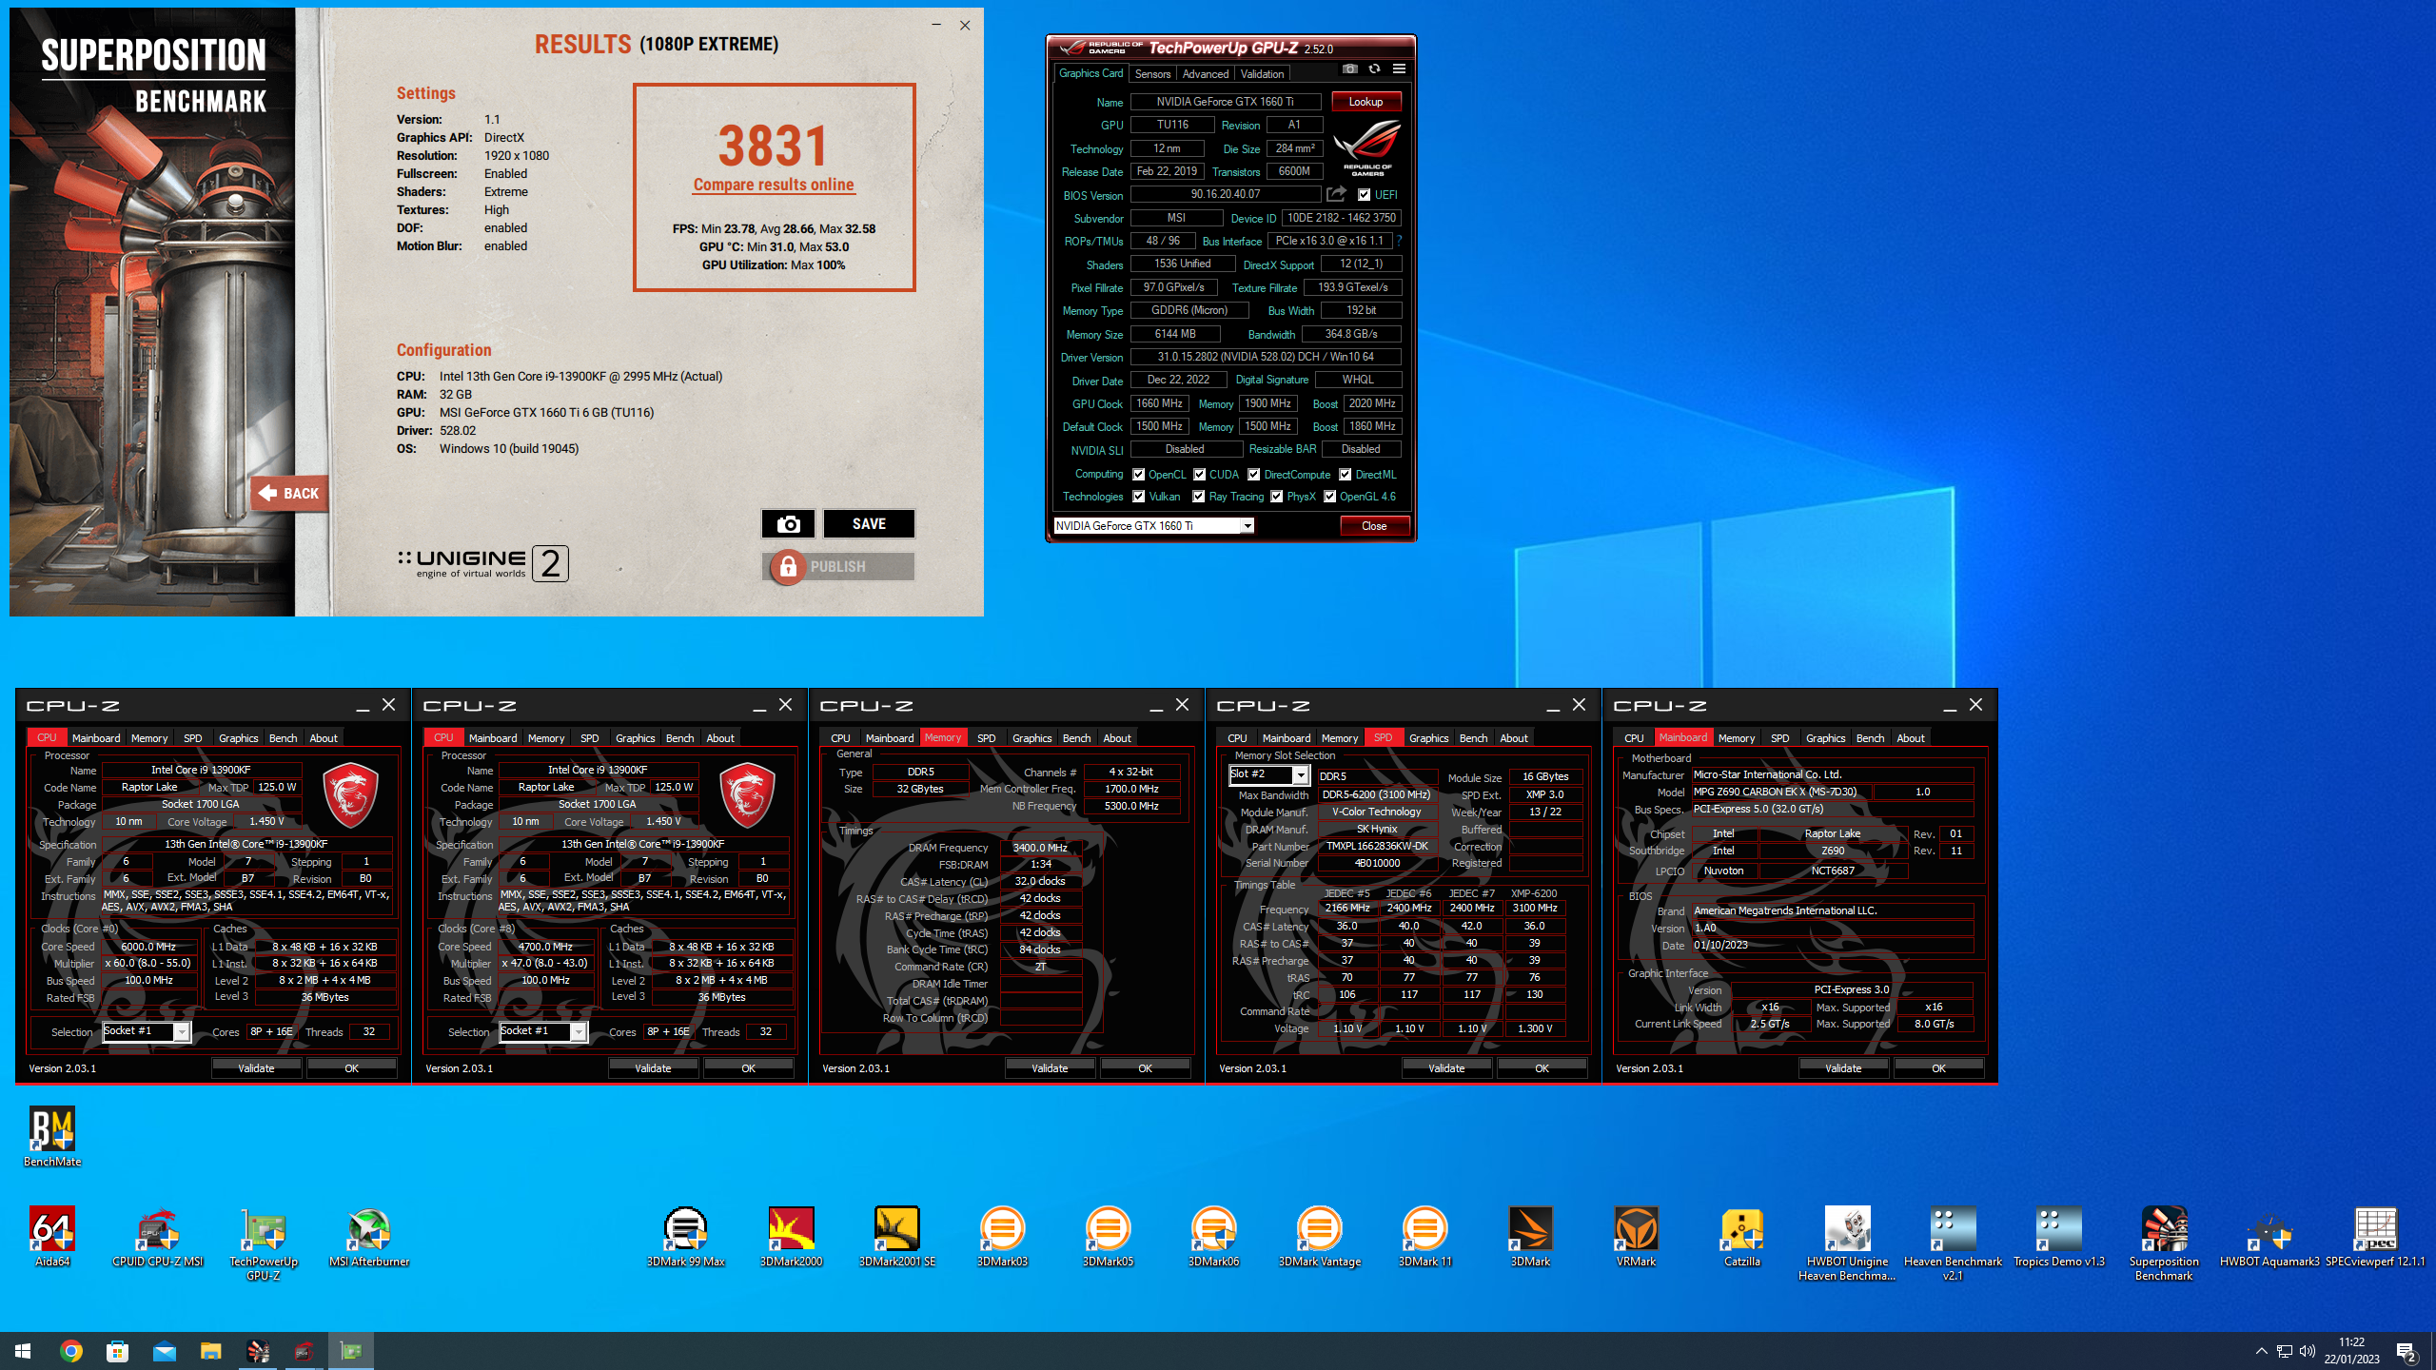
Task: Open the Slot #2 memory slot dropdown
Action: [x=1269, y=774]
